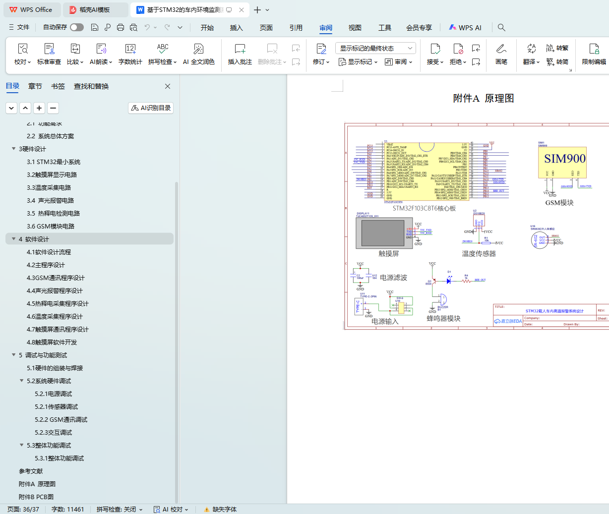Screen dimensions: 609x514
Task: Collapse the 5.2系统硬件调试 tree node
Action: click(22, 381)
